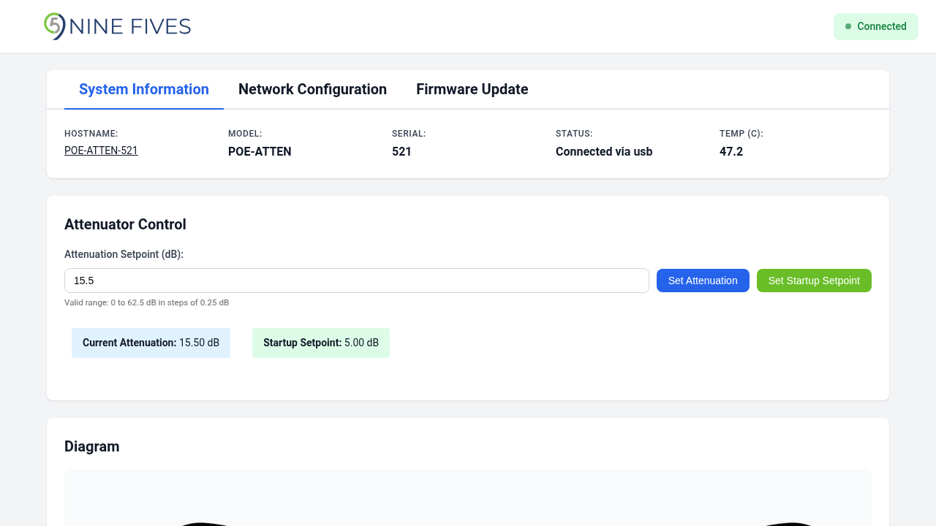Click the Attenuator Control heading

pos(125,224)
